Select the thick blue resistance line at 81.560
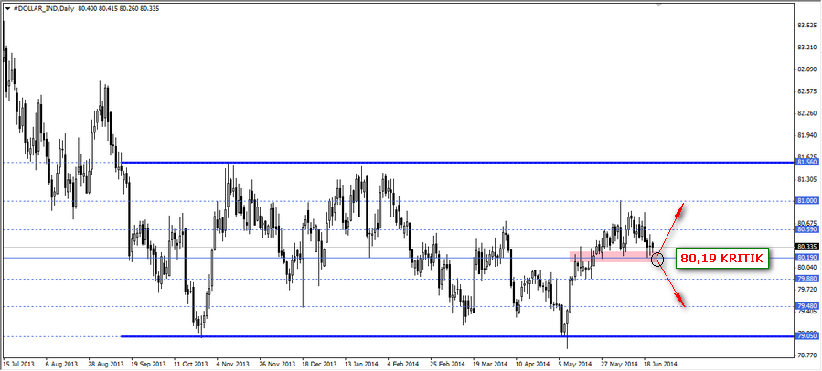The height and width of the screenshot is (371, 822). pyautogui.click(x=457, y=162)
